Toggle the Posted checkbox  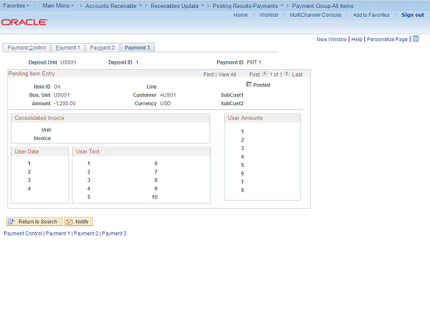(x=249, y=85)
